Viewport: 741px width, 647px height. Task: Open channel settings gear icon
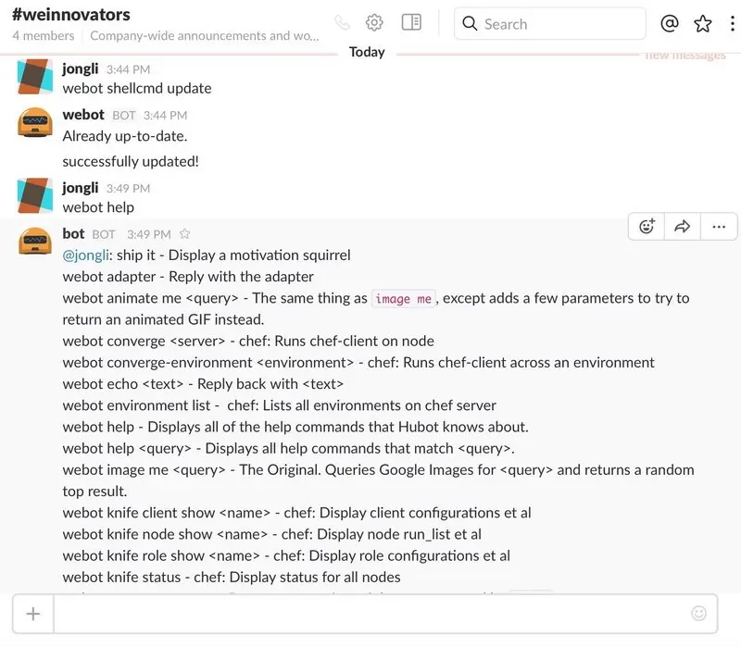(374, 22)
